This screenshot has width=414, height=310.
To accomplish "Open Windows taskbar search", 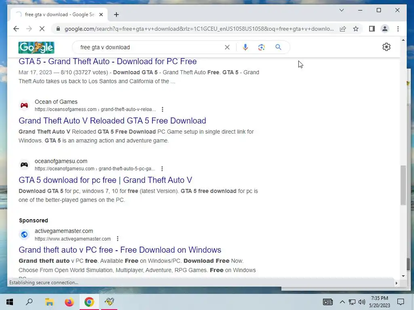I will (x=29, y=302).
